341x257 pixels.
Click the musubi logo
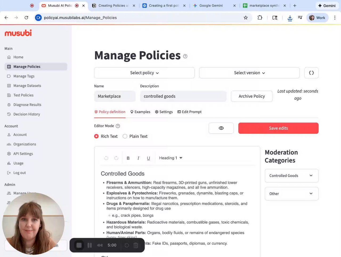pyautogui.click(x=18, y=33)
